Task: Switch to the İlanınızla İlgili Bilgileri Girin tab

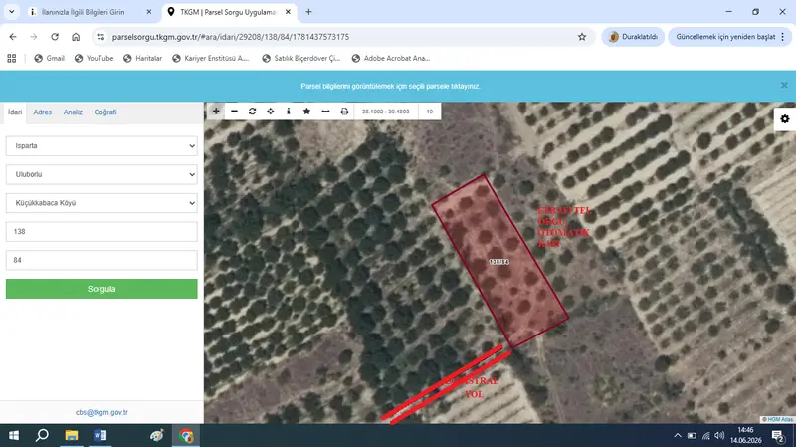Action: click(84, 12)
